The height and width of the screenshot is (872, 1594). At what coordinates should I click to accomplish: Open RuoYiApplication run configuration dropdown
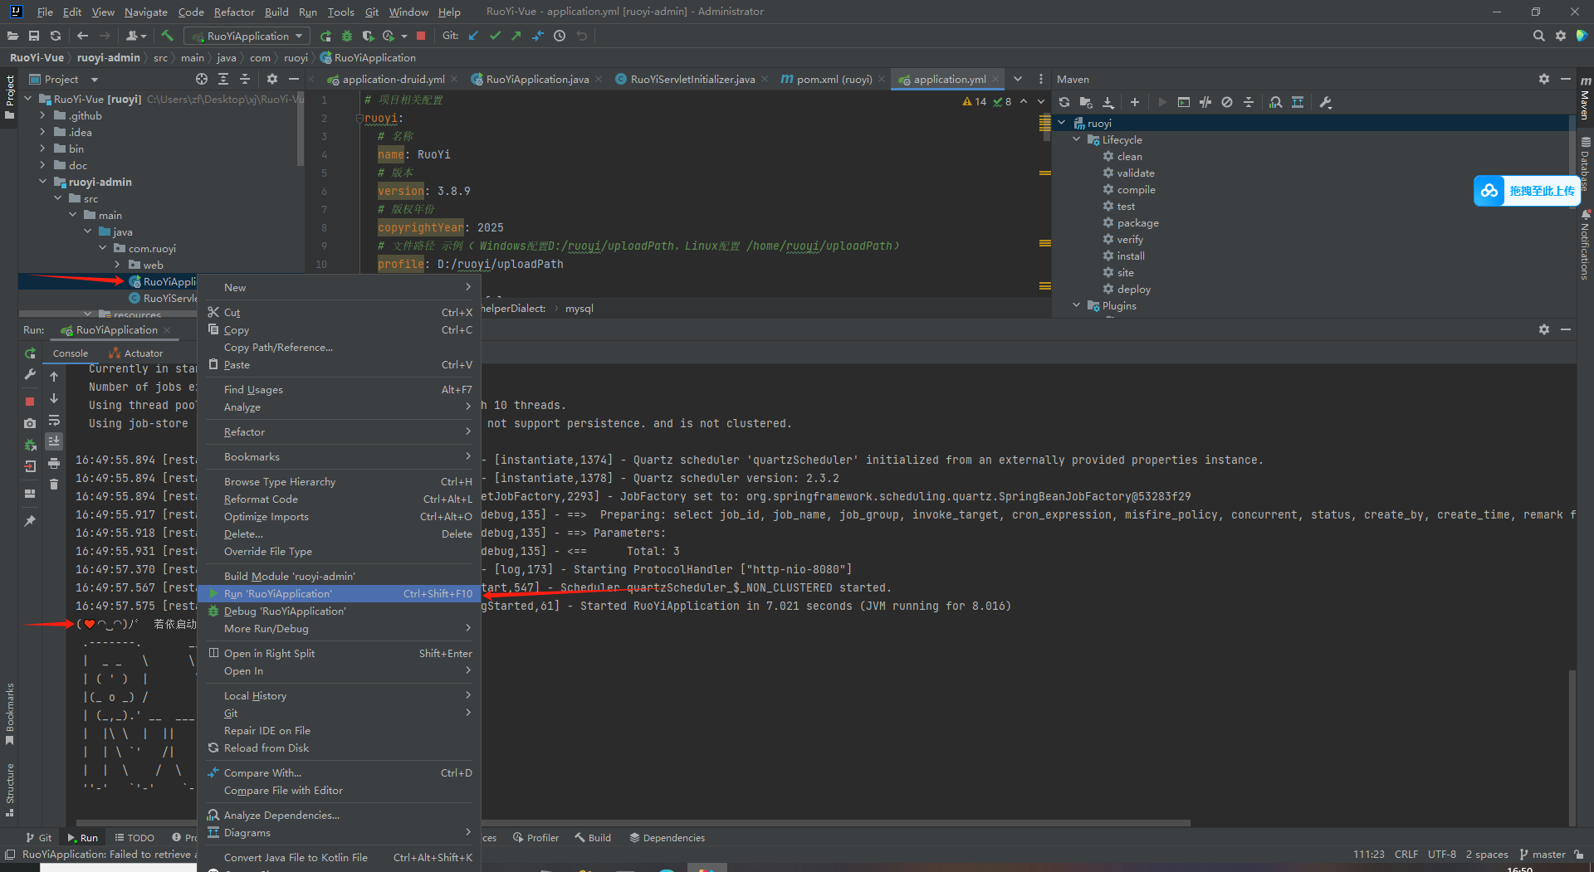click(x=247, y=36)
